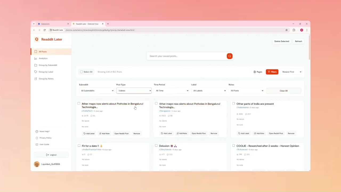This screenshot has width=341, height=192.
Task: Click the Refresh button
Action: [298, 41]
